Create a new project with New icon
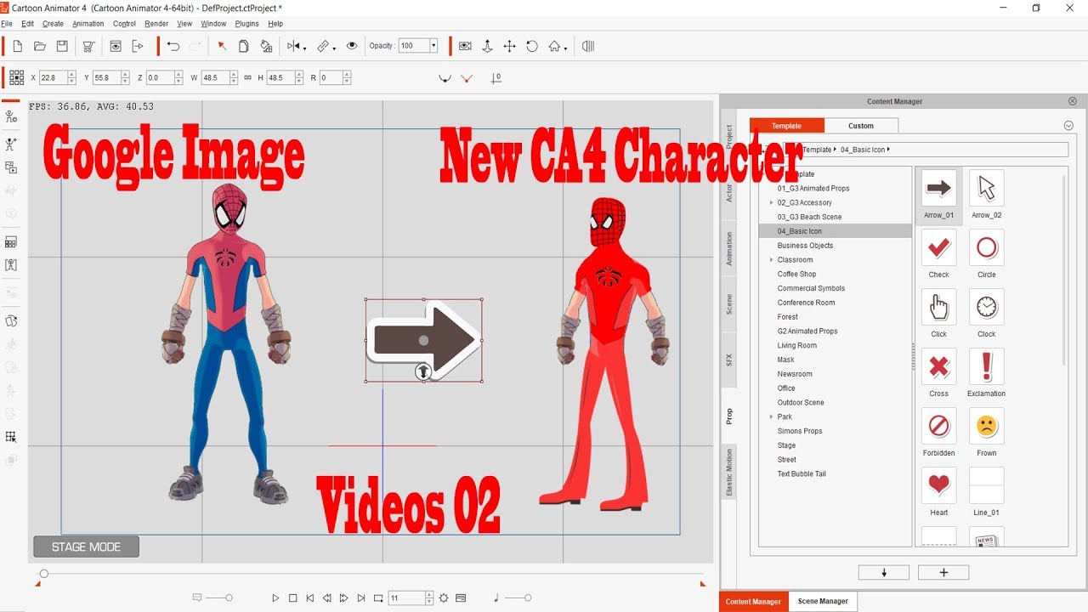Image resolution: width=1088 pixels, height=612 pixels. 17,46
